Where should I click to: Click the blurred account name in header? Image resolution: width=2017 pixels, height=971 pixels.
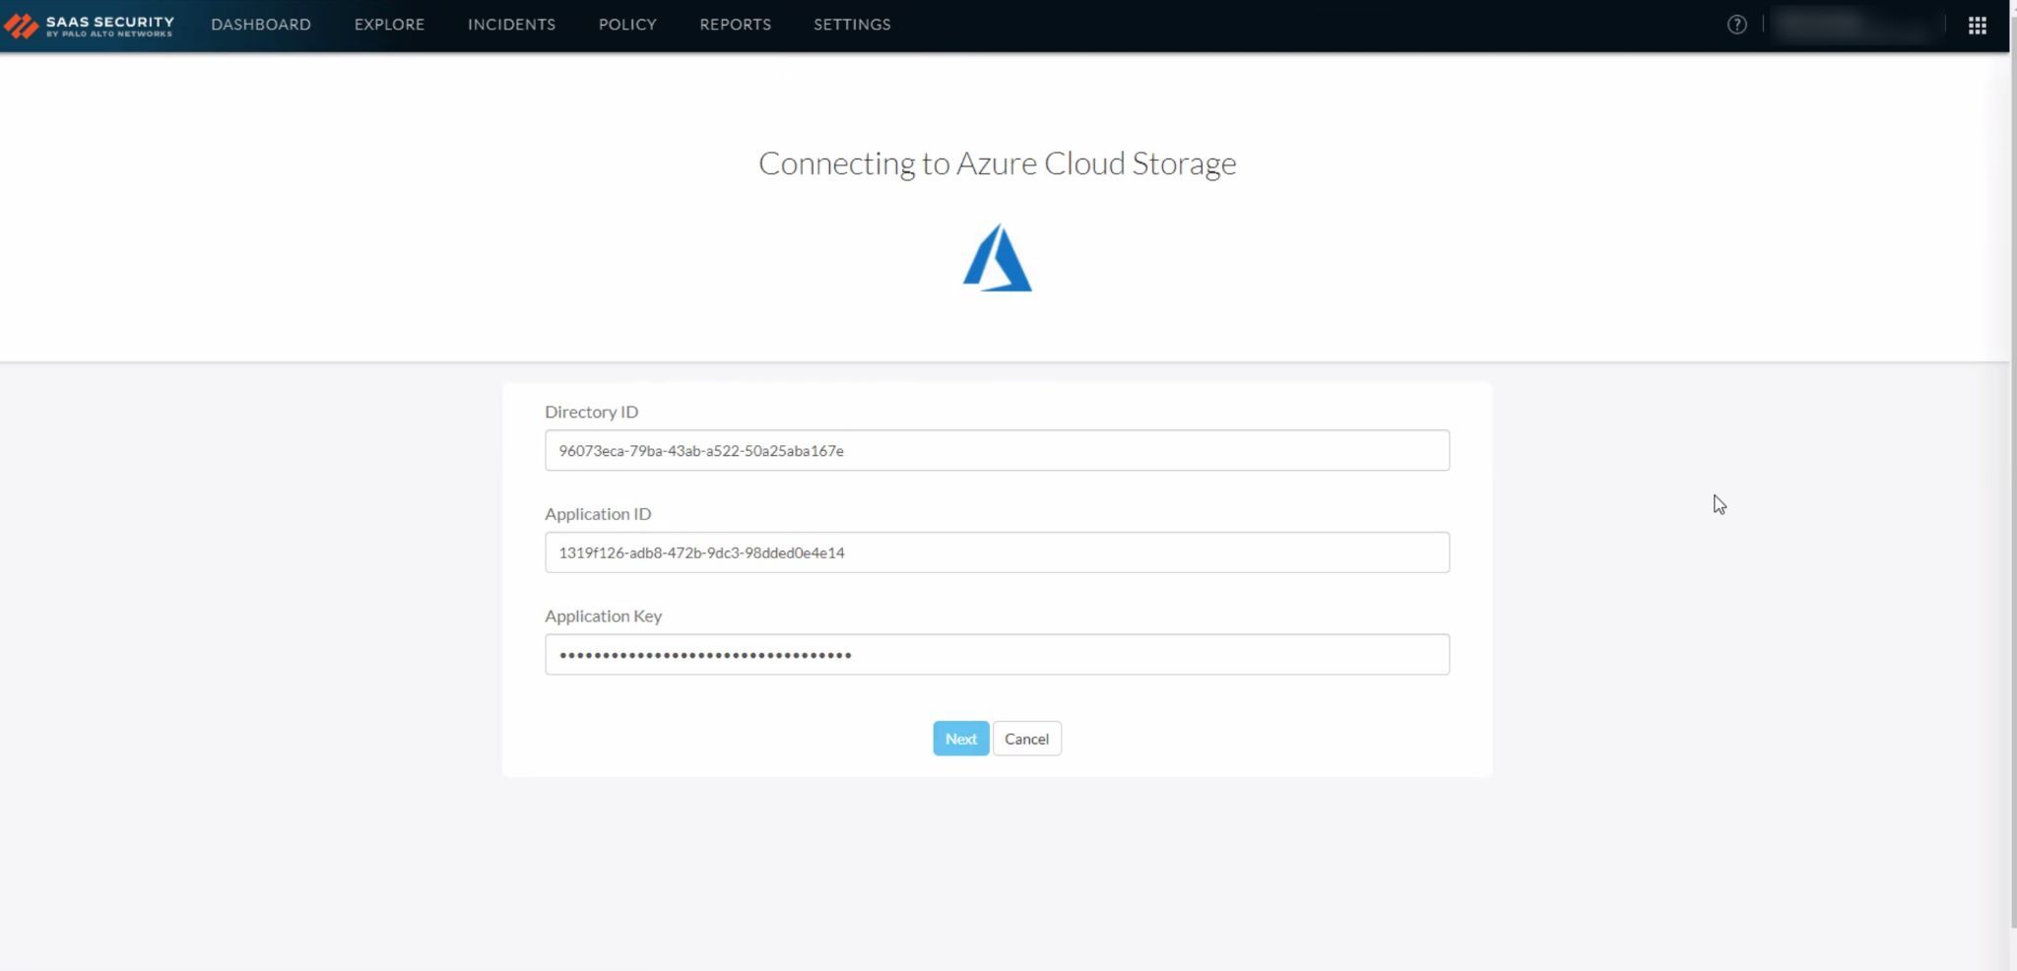tap(1854, 26)
